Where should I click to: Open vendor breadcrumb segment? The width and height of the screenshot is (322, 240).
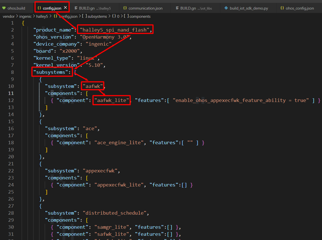pyautogui.click(x=9, y=16)
